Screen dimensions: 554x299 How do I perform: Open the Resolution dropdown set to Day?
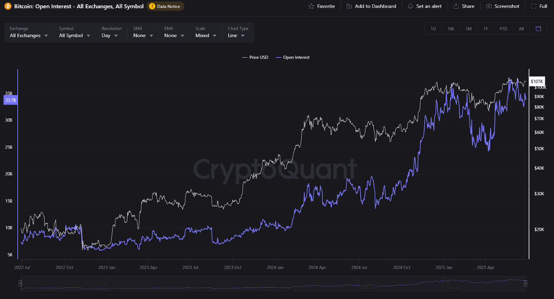pos(112,32)
